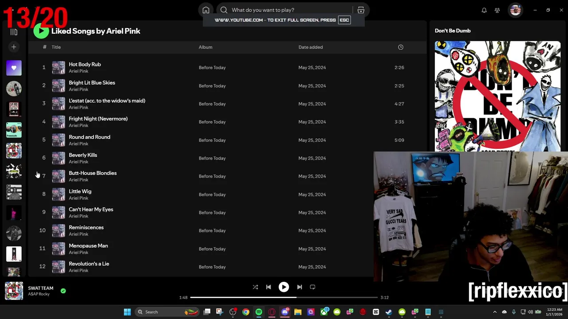568x319 pixels.
Task: Open More Pain Music playlist thumbnail
Action: pos(14,109)
